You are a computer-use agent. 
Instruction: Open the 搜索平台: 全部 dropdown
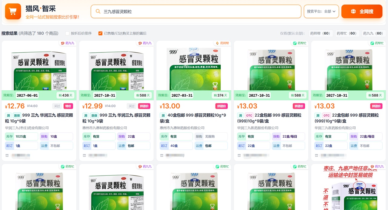321,12
